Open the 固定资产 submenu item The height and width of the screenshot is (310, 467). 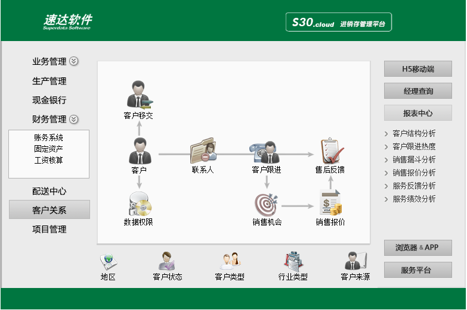coord(48,149)
